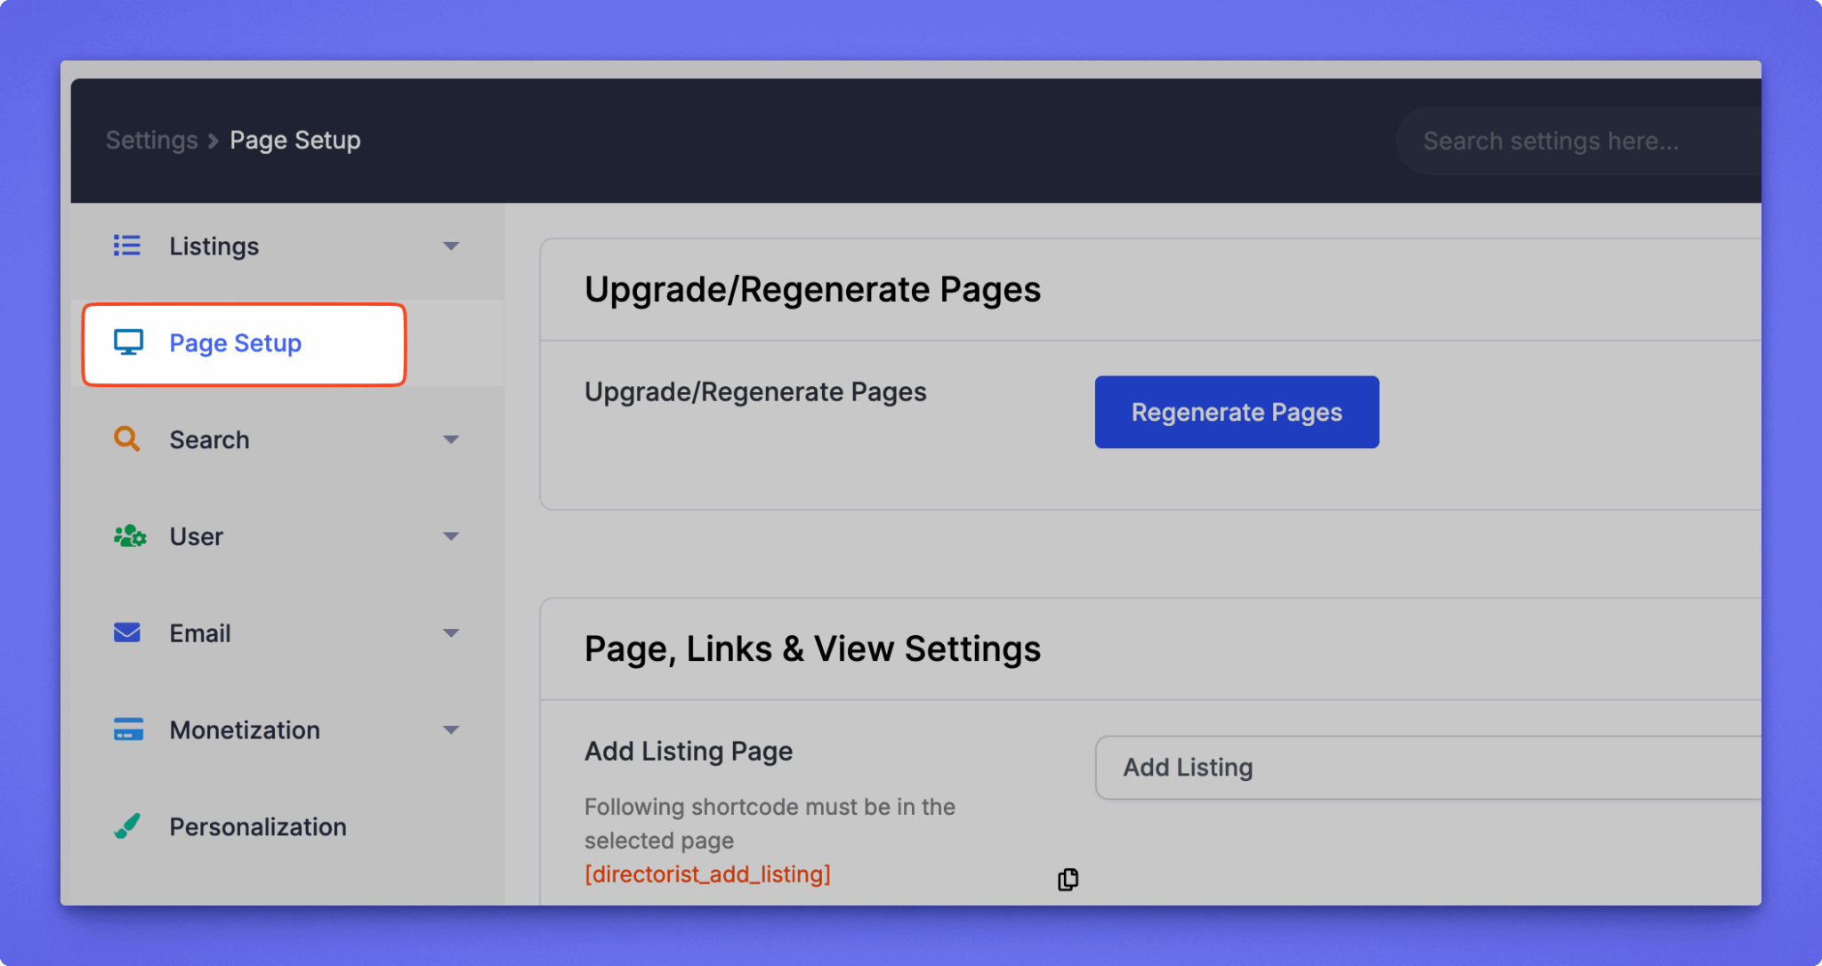
Task: Focus the Search settings here field
Action: (x=1575, y=141)
